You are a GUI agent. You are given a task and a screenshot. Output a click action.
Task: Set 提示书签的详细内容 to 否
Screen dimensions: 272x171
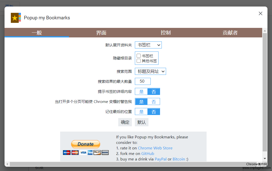(154, 92)
